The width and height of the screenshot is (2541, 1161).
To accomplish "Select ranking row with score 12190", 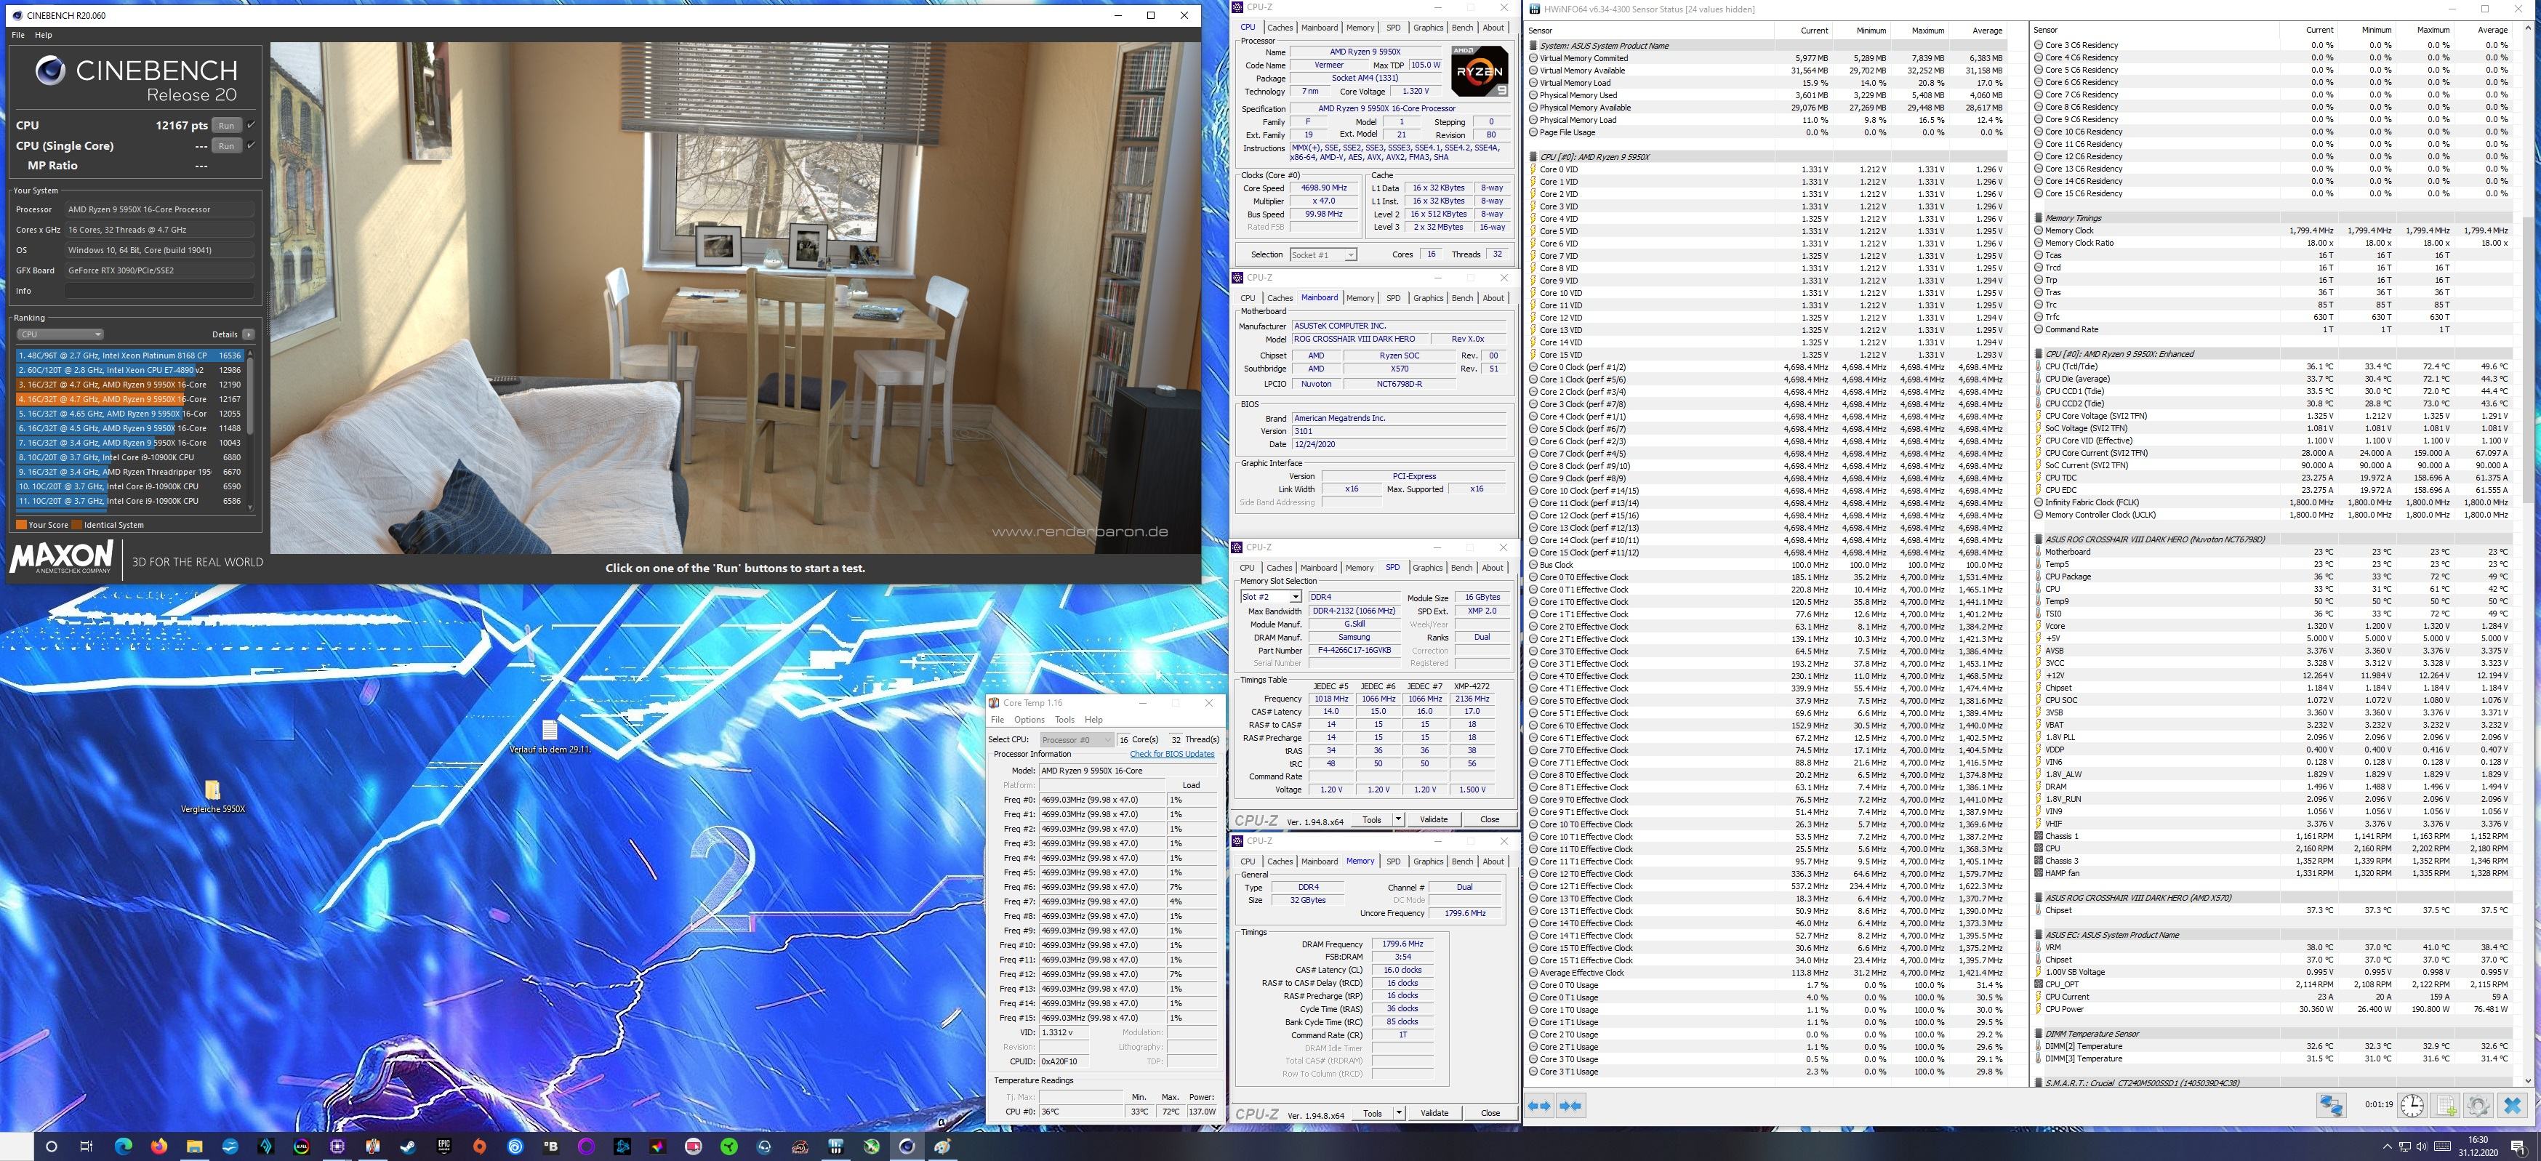I will (x=129, y=385).
